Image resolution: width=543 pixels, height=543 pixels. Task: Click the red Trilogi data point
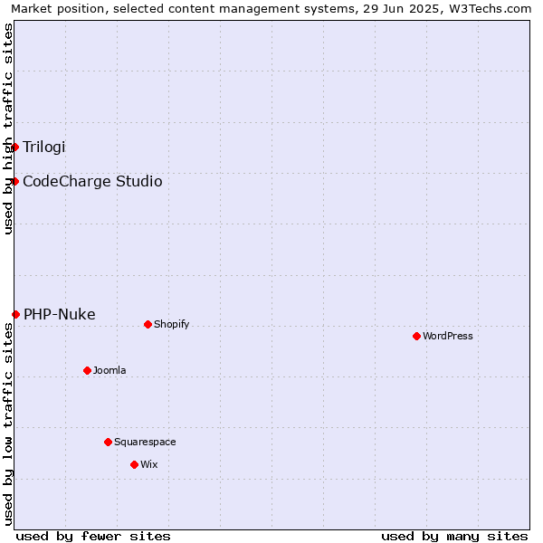[14, 148]
